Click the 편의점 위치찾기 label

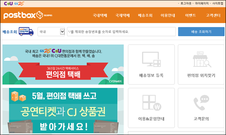(x=201, y=75)
